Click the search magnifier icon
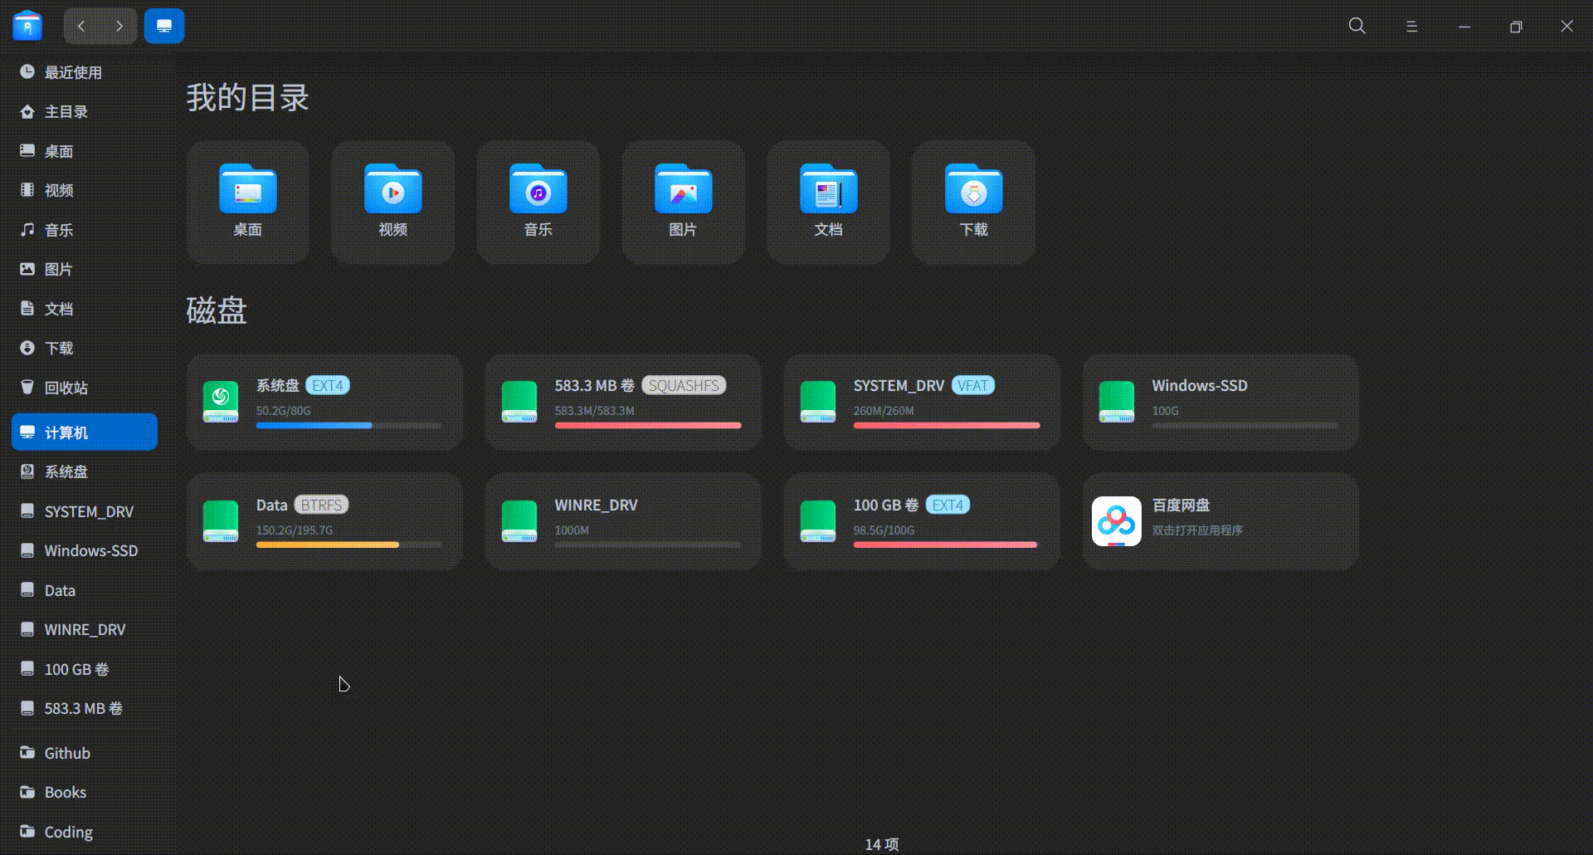The height and width of the screenshot is (855, 1593). coord(1356,26)
